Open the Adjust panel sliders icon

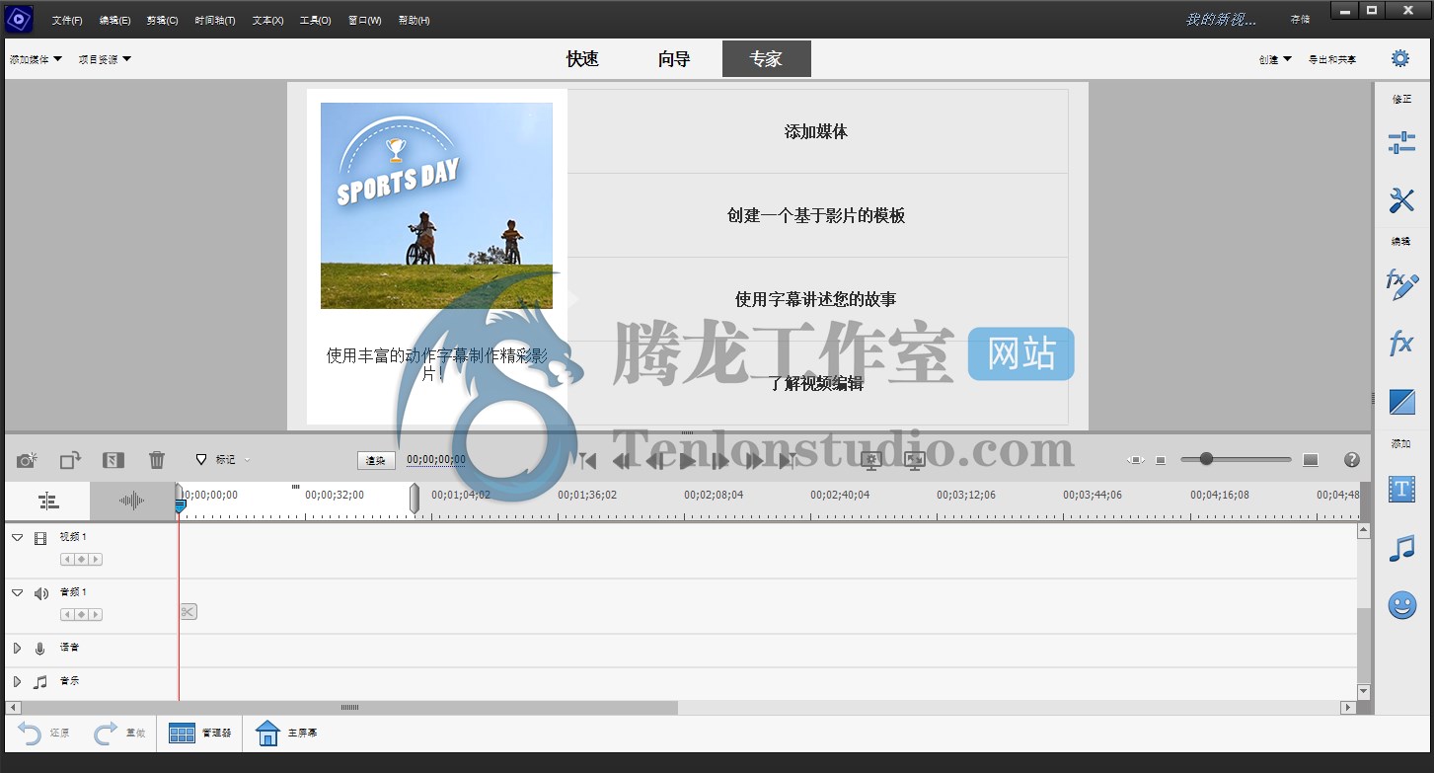[1401, 143]
